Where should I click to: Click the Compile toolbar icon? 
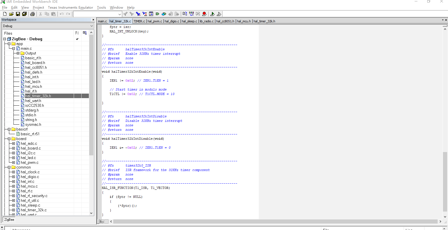[185, 14]
